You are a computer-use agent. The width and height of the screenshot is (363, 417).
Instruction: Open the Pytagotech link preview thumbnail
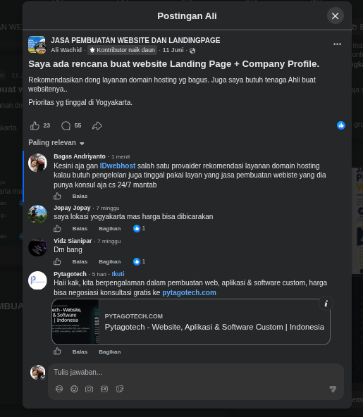click(x=75, y=322)
